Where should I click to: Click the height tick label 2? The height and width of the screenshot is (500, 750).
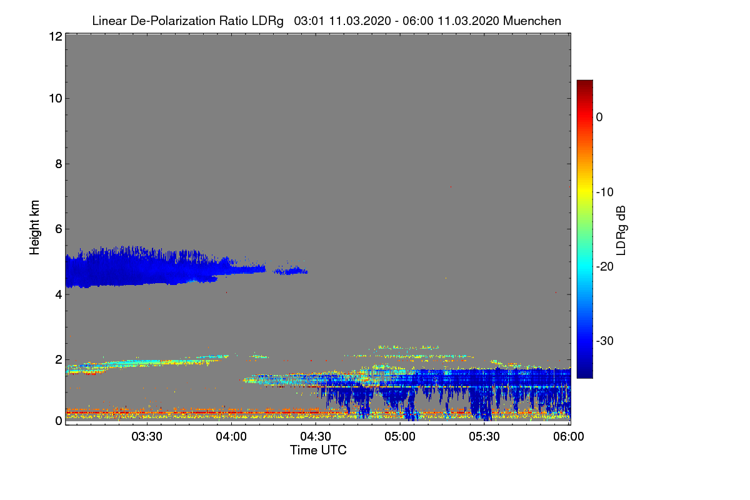(57, 359)
